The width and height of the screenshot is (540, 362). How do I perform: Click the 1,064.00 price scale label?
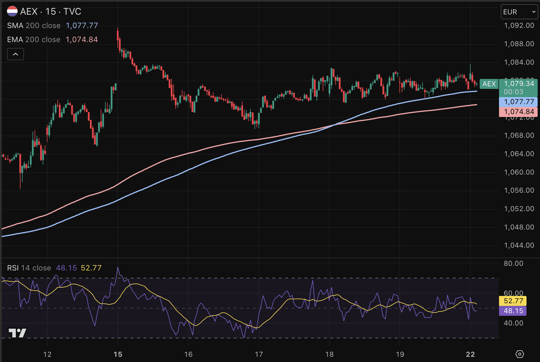tap(519, 154)
